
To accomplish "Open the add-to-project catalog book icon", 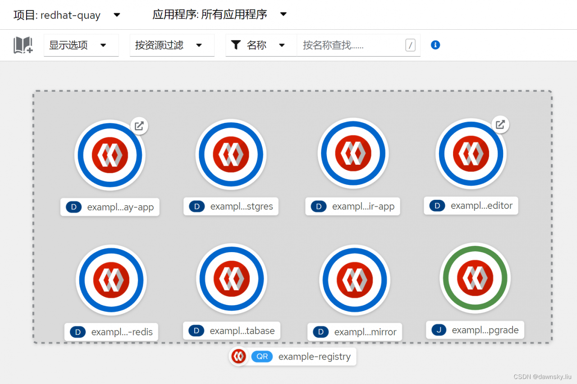I will 23,45.
